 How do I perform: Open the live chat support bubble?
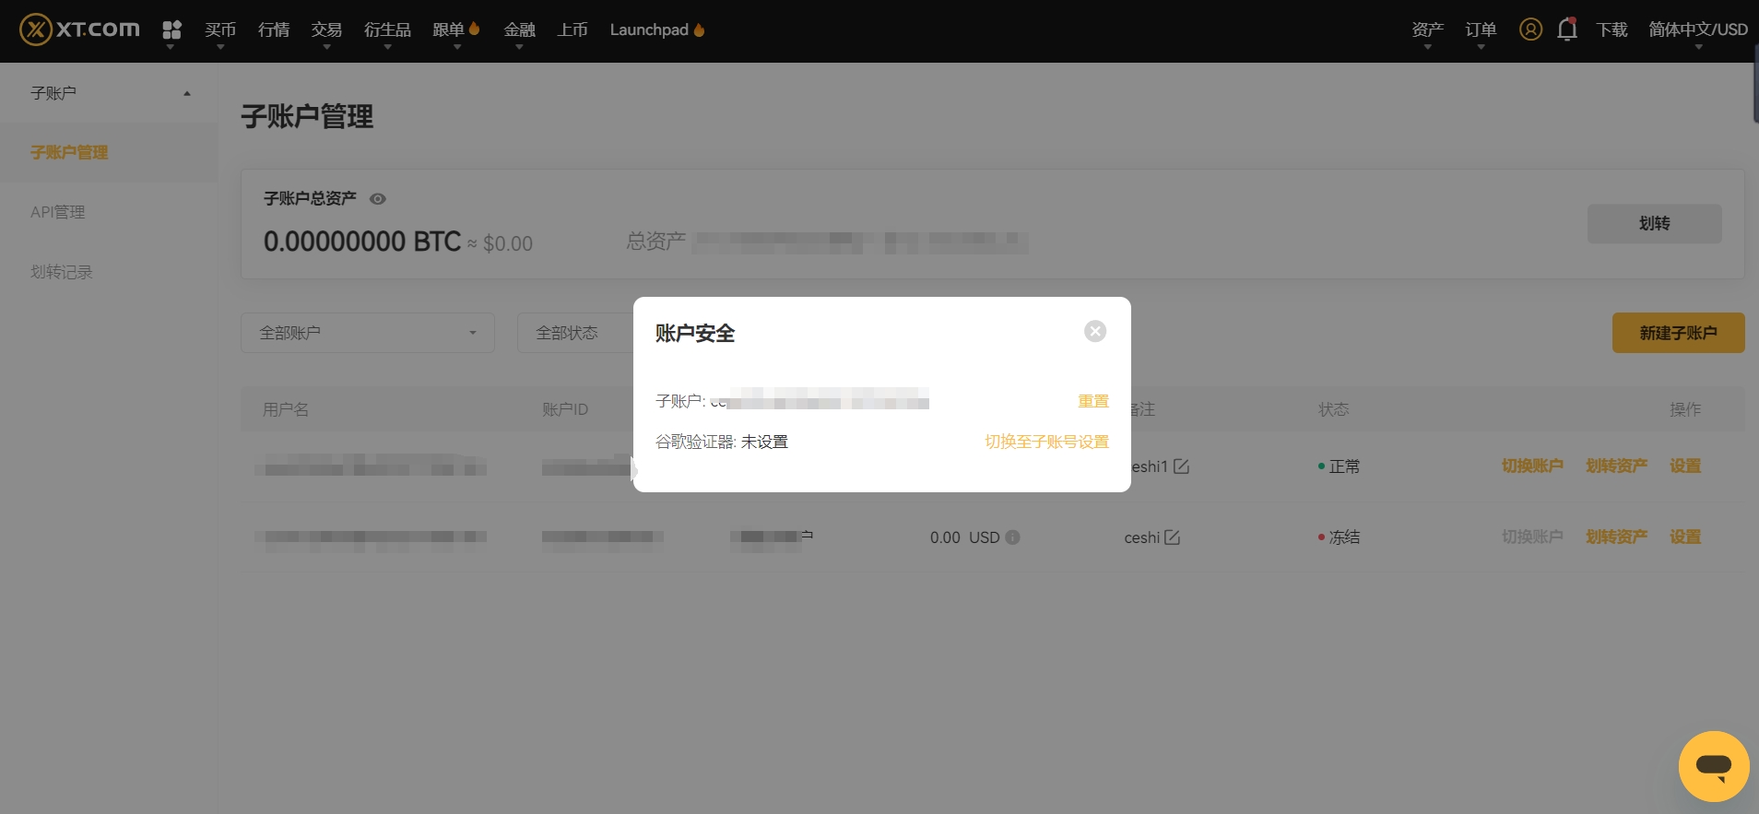(1714, 766)
